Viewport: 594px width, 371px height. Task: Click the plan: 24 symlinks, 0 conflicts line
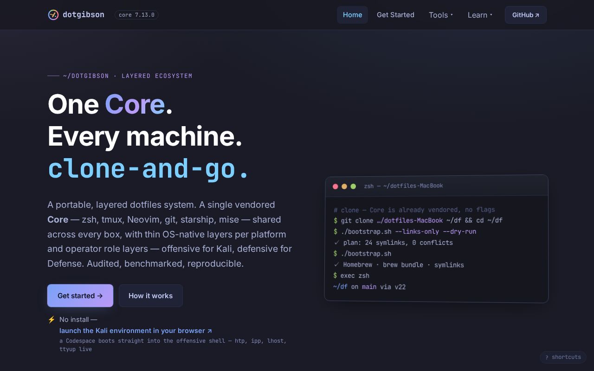(x=393, y=243)
